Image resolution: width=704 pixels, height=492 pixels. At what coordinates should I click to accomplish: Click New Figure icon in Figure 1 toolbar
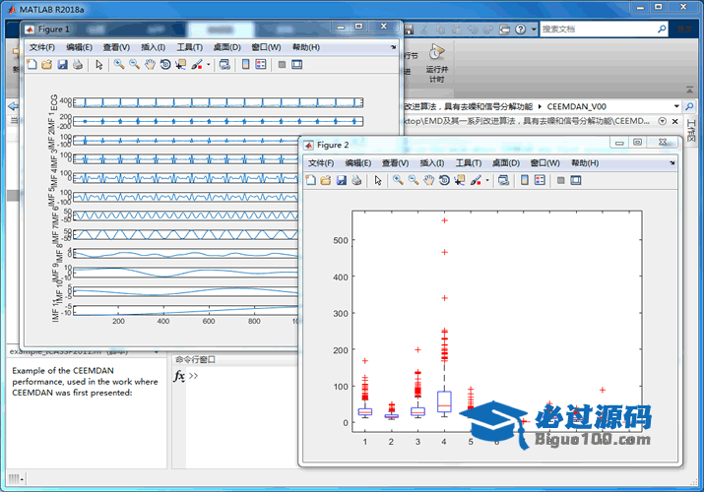click(x=32, y=65)
